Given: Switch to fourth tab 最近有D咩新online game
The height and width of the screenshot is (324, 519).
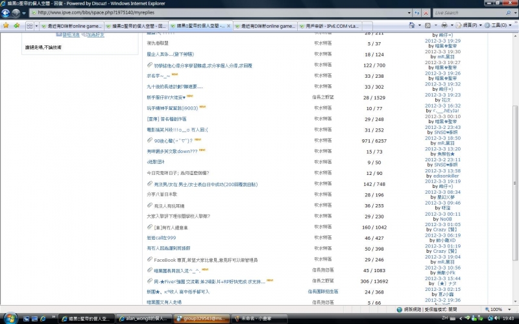Looking at the screenshot, I should pos(265,26).
